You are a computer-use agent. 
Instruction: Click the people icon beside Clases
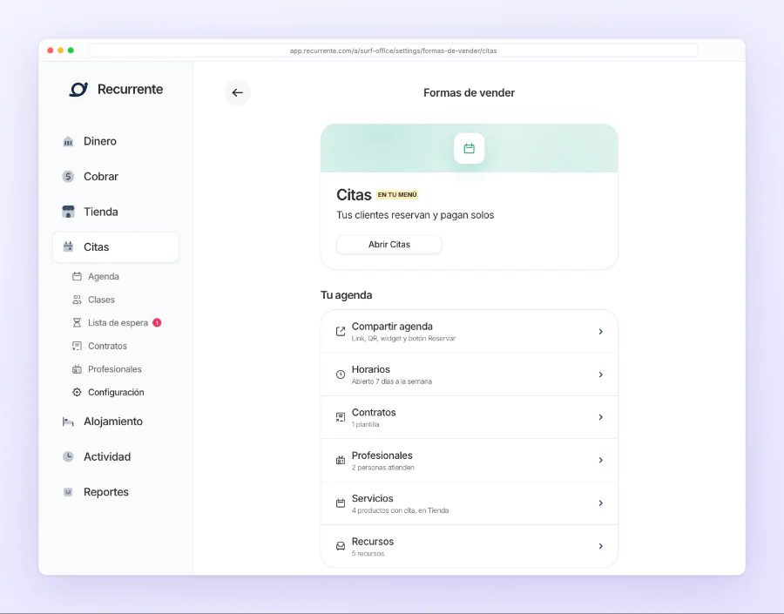click(77, 300)
